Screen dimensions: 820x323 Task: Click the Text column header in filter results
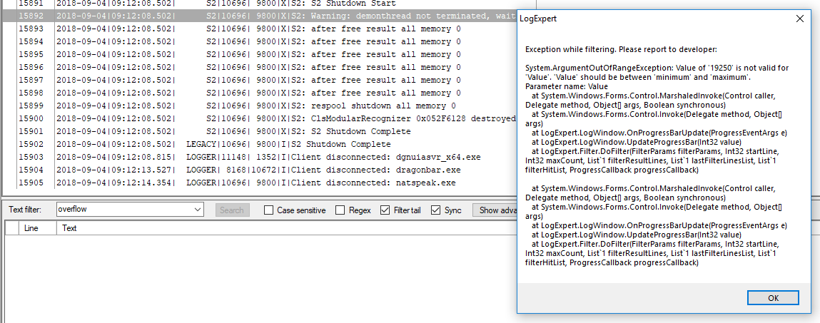[x=287, y=228]
